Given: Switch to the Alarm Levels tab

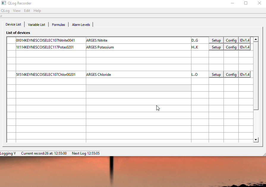Looking at the screenshot, I should [x=81, y=25].
